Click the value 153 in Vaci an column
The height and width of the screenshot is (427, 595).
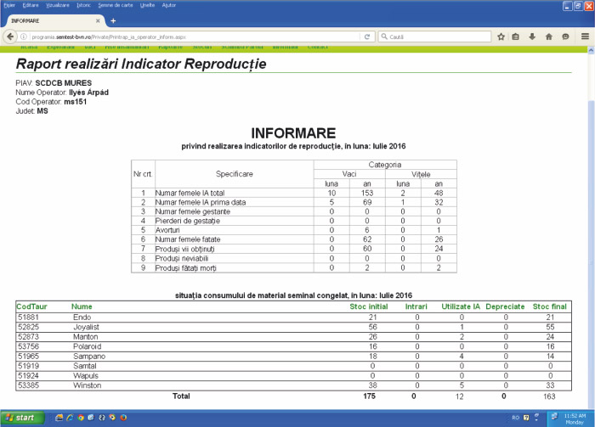click(367, 193)
